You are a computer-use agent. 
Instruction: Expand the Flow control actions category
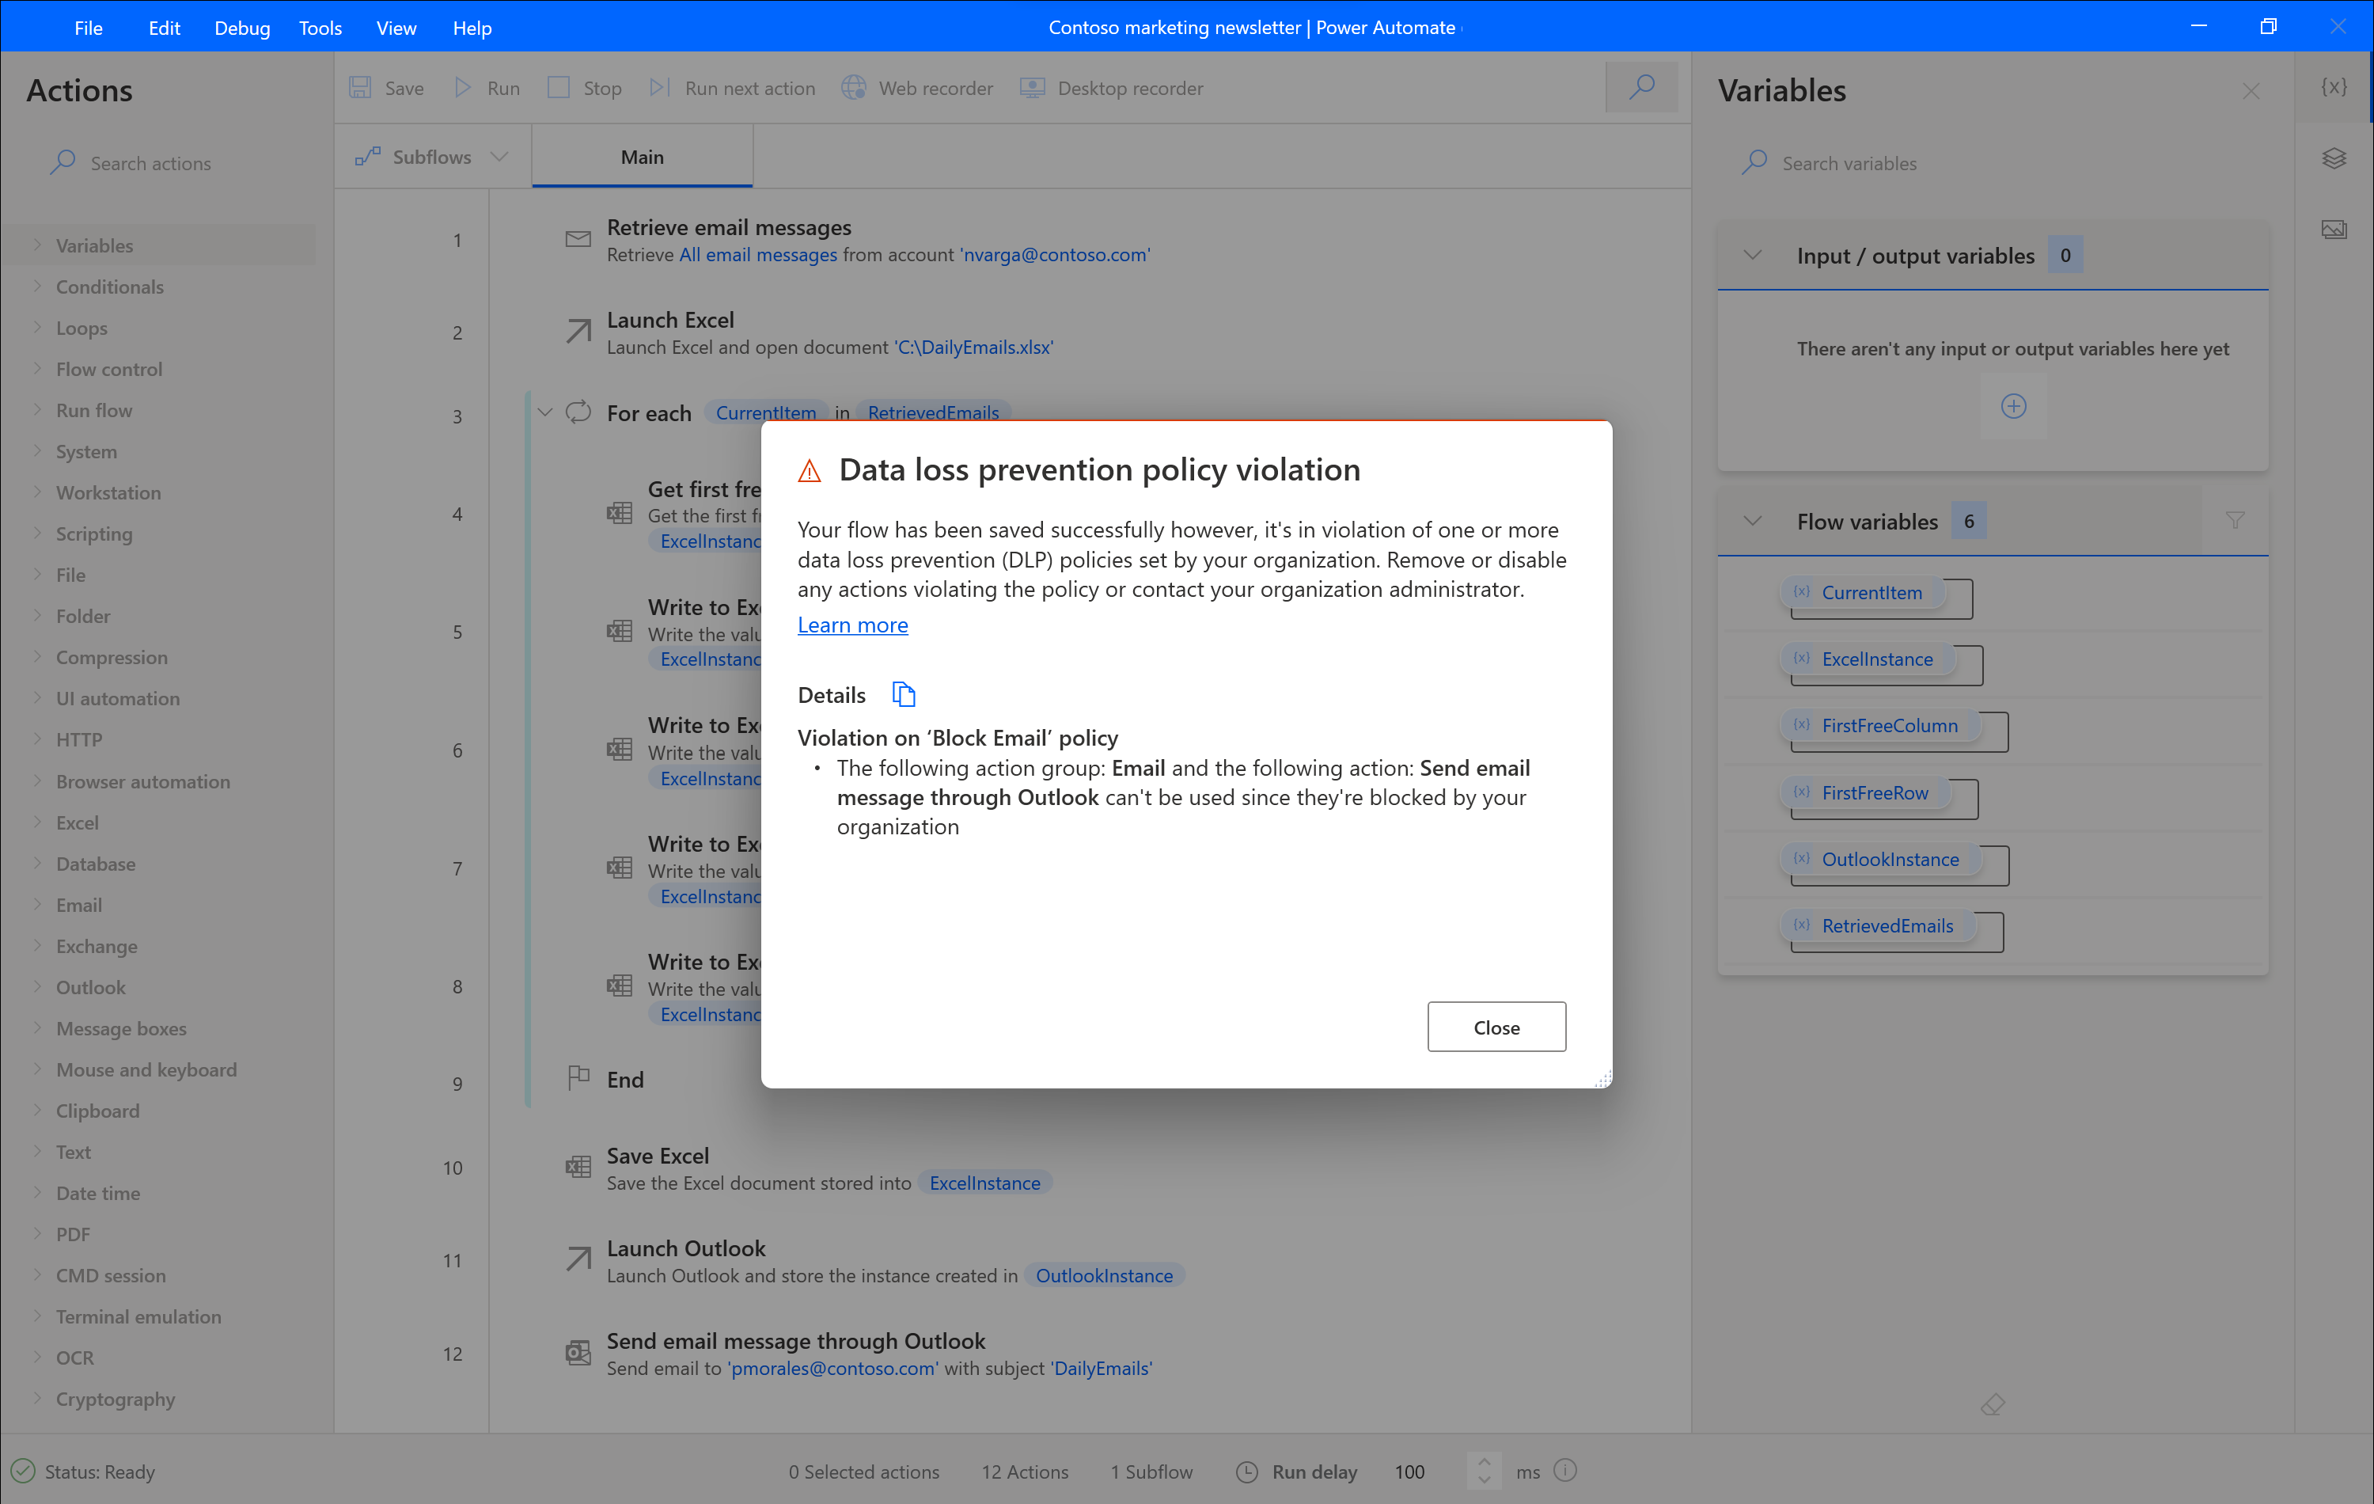(111, 369)
